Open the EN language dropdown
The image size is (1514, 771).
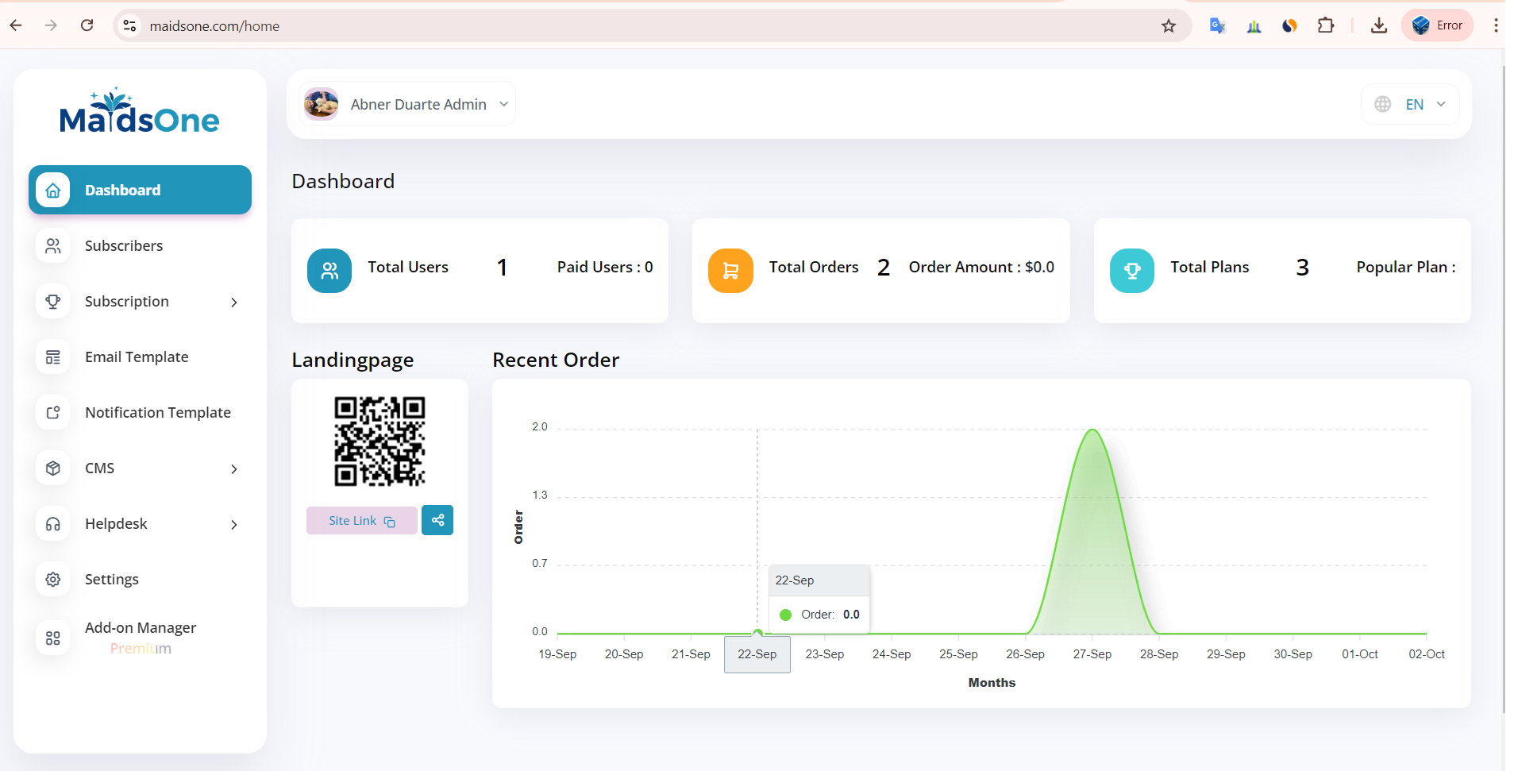pos(1414,105)
